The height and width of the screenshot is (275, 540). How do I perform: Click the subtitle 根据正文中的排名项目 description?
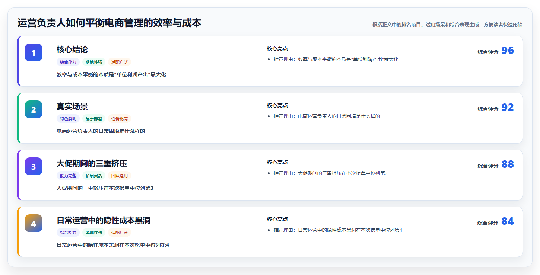pyautogui.click(x=447, y=25)
